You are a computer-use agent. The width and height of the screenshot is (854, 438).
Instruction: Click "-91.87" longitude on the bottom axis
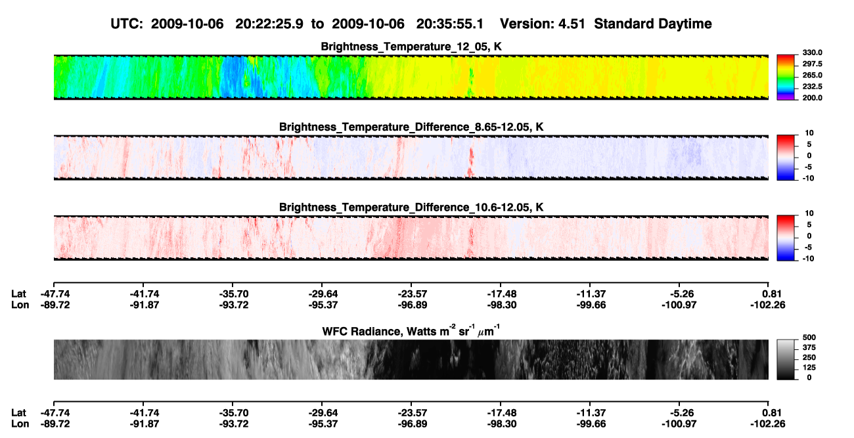(x=145, y=424)
